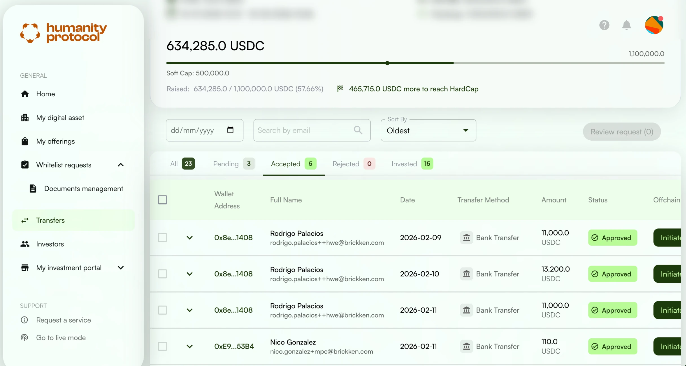Toggle the select-all checkbox in table header
This screenshot has height=366, width=686.
tap(162, 200)
